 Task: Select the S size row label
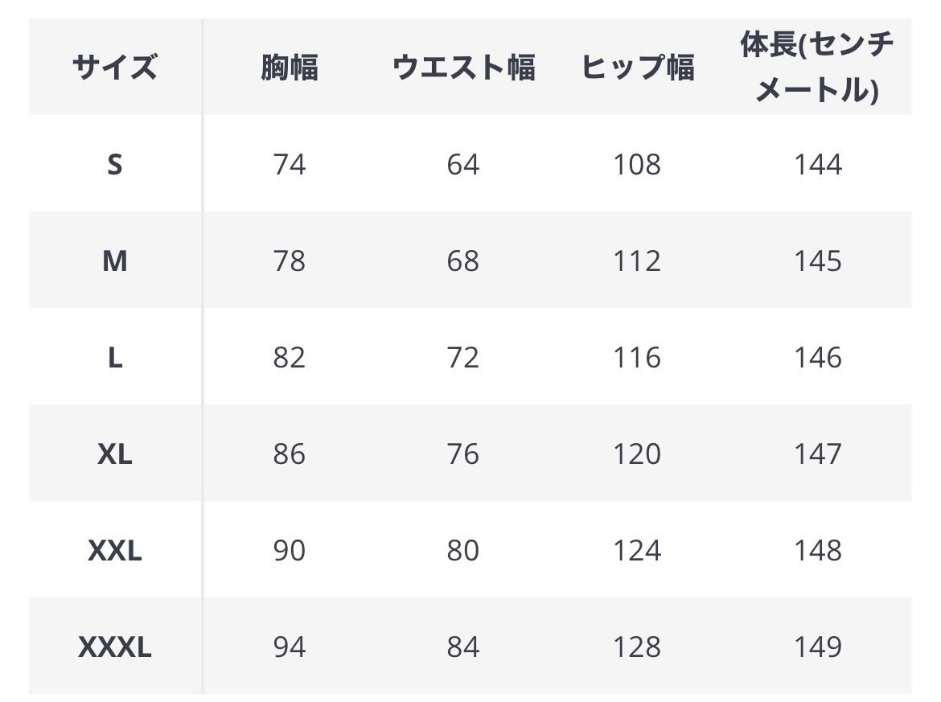[x=115, y=165]
